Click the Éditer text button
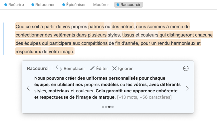 click(102, 68)
